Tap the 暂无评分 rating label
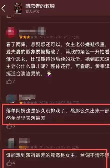Viewport: 110px width, 168px height. (33, 11)
